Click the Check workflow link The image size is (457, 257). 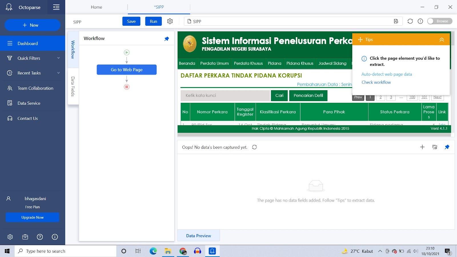[376, 82]
